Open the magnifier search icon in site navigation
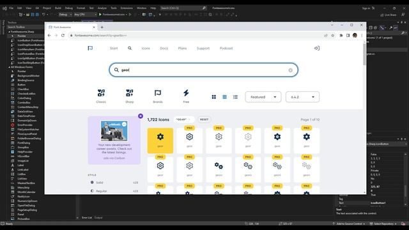Screen dimensions: 409x230 coord(130,49)
